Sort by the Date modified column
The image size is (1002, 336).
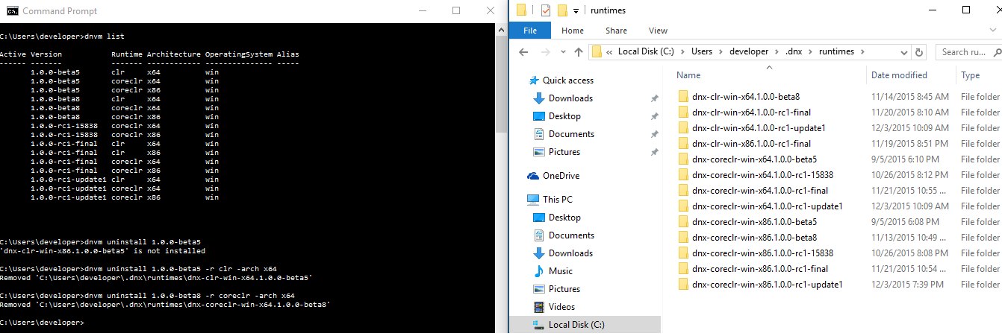[899, 75]
